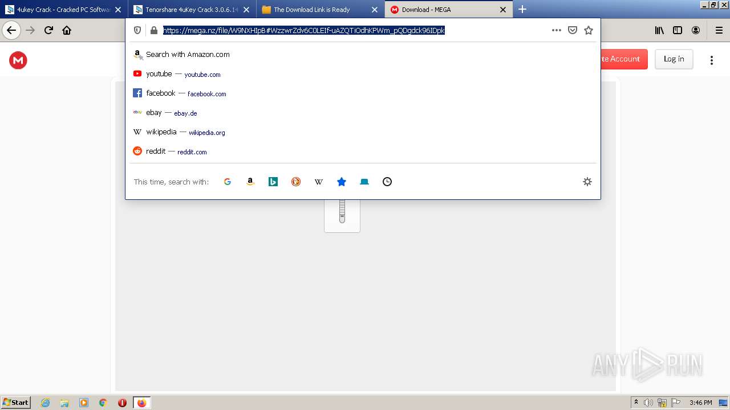
Task: Open the Windows Start menu
Action: point(16,403)
